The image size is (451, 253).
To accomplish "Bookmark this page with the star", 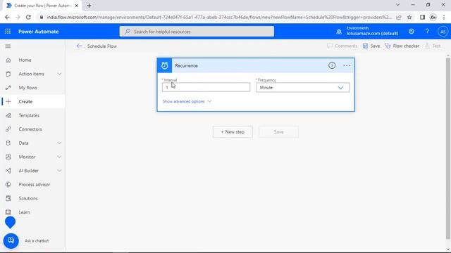I will click(x=409, y=17).
